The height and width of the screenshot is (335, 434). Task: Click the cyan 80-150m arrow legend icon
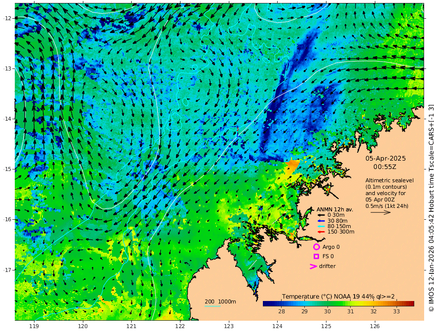pos(321,227)
